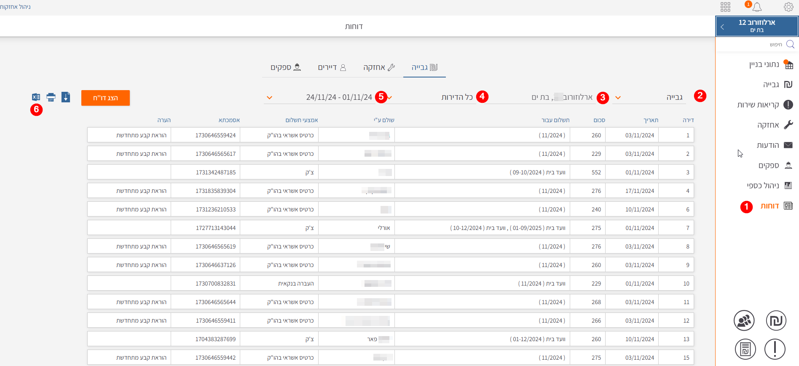Switch to the אחזקה reports tab

(379, 67)
